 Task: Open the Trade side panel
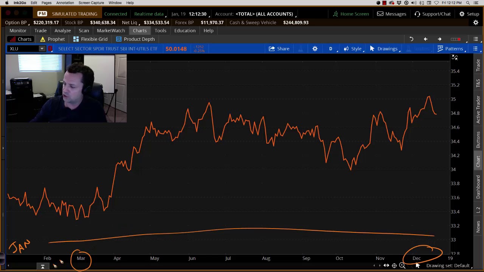(478, 65)
